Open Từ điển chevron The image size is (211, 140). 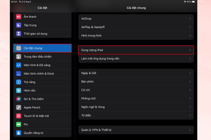point(190,115)
